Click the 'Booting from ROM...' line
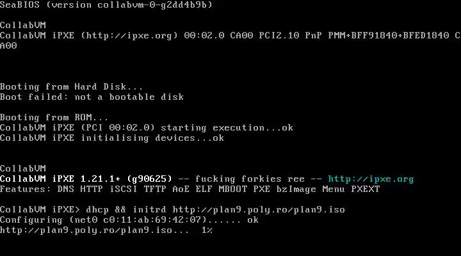The image size is (461, 256). pos(54,118)
